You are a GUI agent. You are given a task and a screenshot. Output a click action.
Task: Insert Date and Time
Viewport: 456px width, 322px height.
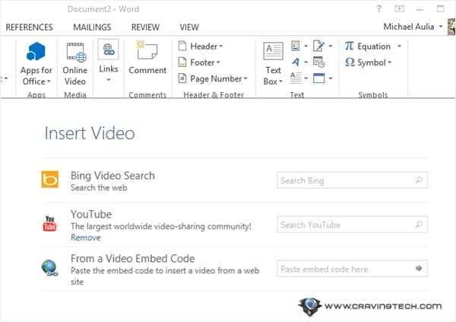pos(318,62)
